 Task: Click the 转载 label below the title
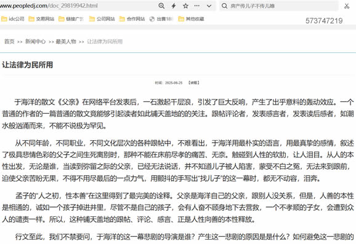[x=193, y=83]
